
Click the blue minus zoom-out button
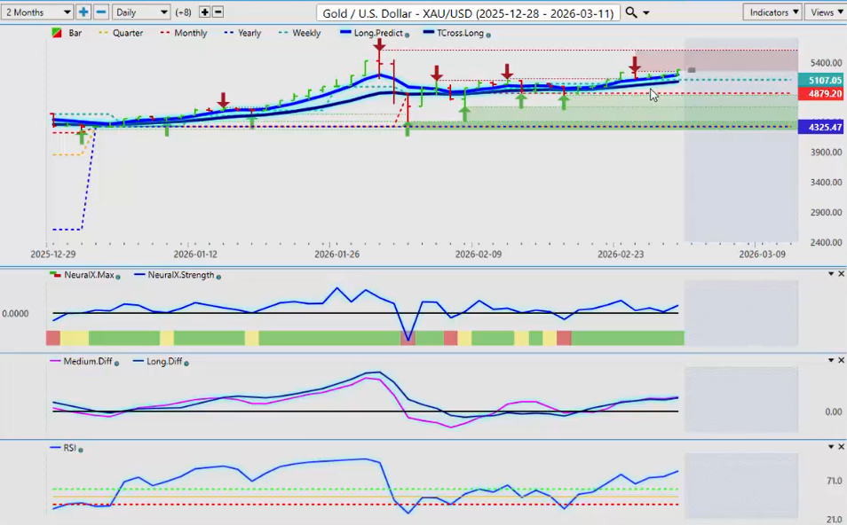click(x=101, y=12)
